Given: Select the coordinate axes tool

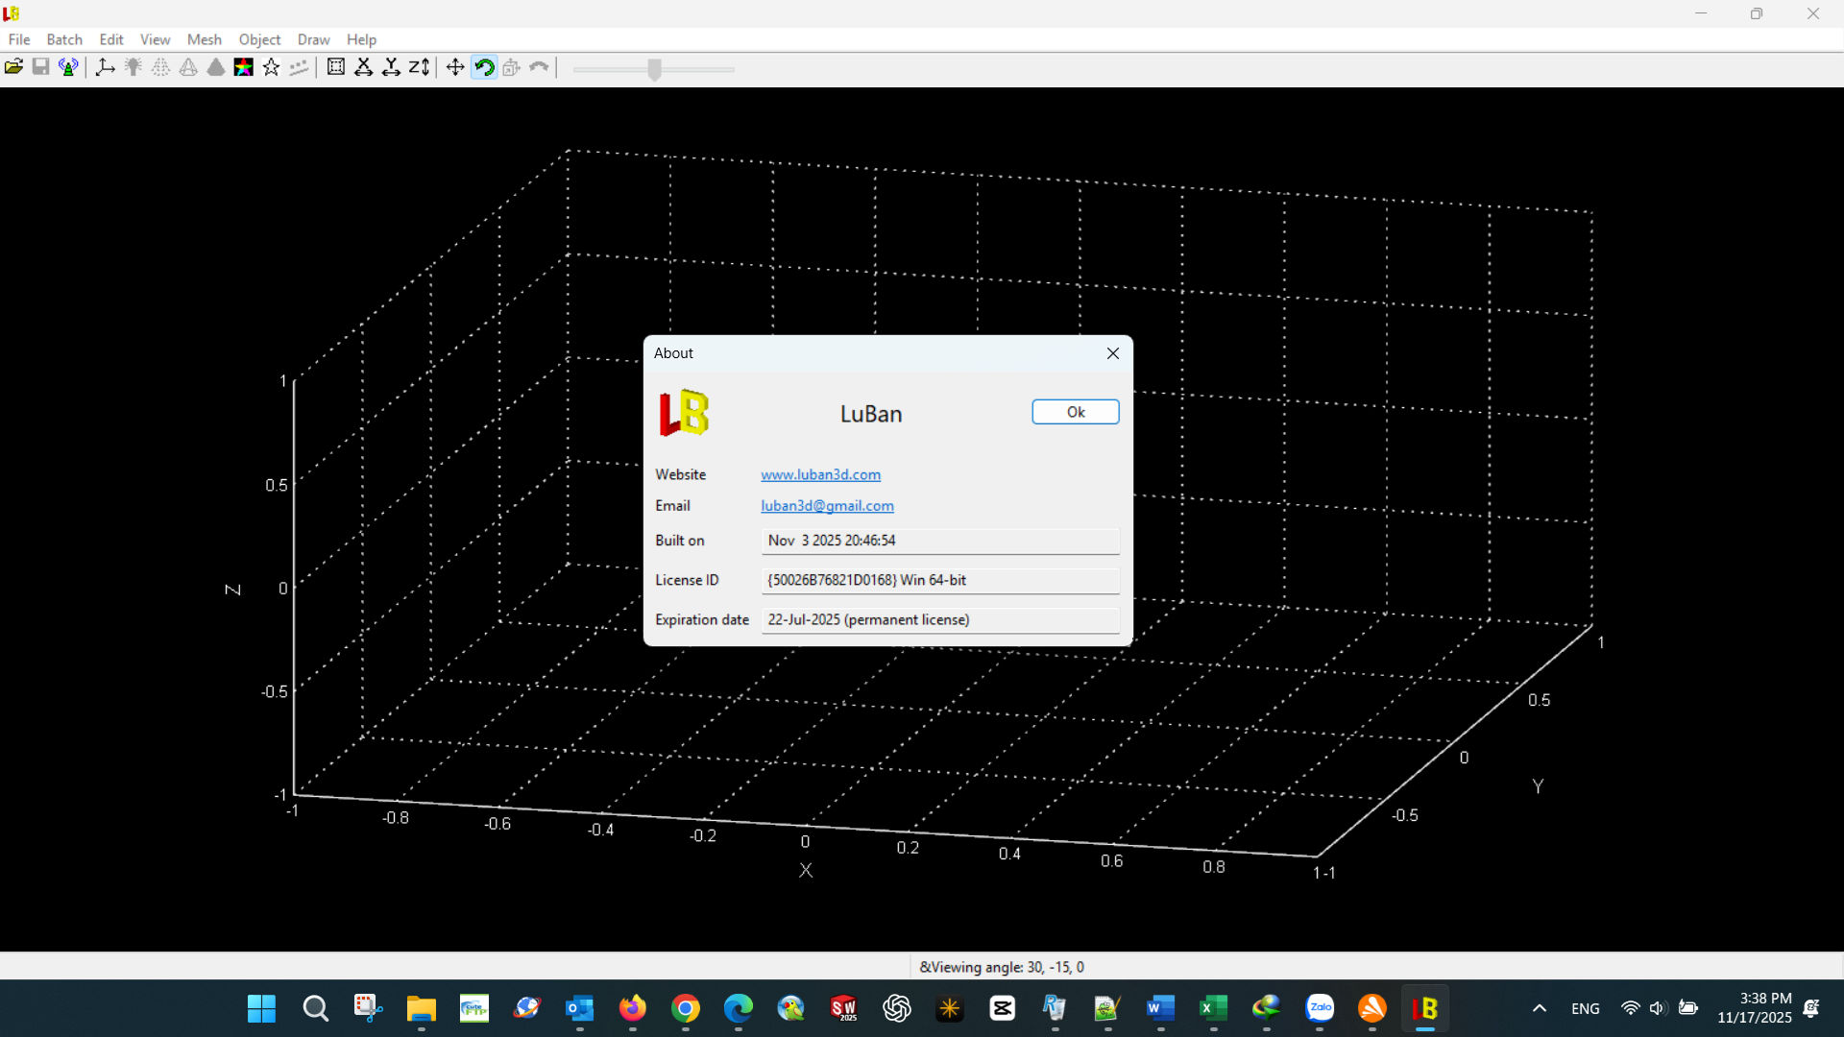Looking at the screenshot, I should point(106,67).
